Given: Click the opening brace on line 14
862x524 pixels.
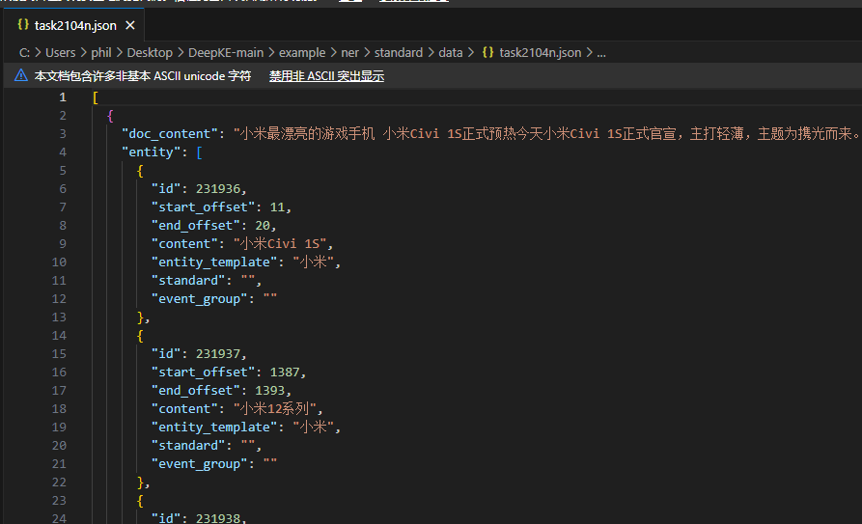Looking at the screenshot, I should click(140, 336).
